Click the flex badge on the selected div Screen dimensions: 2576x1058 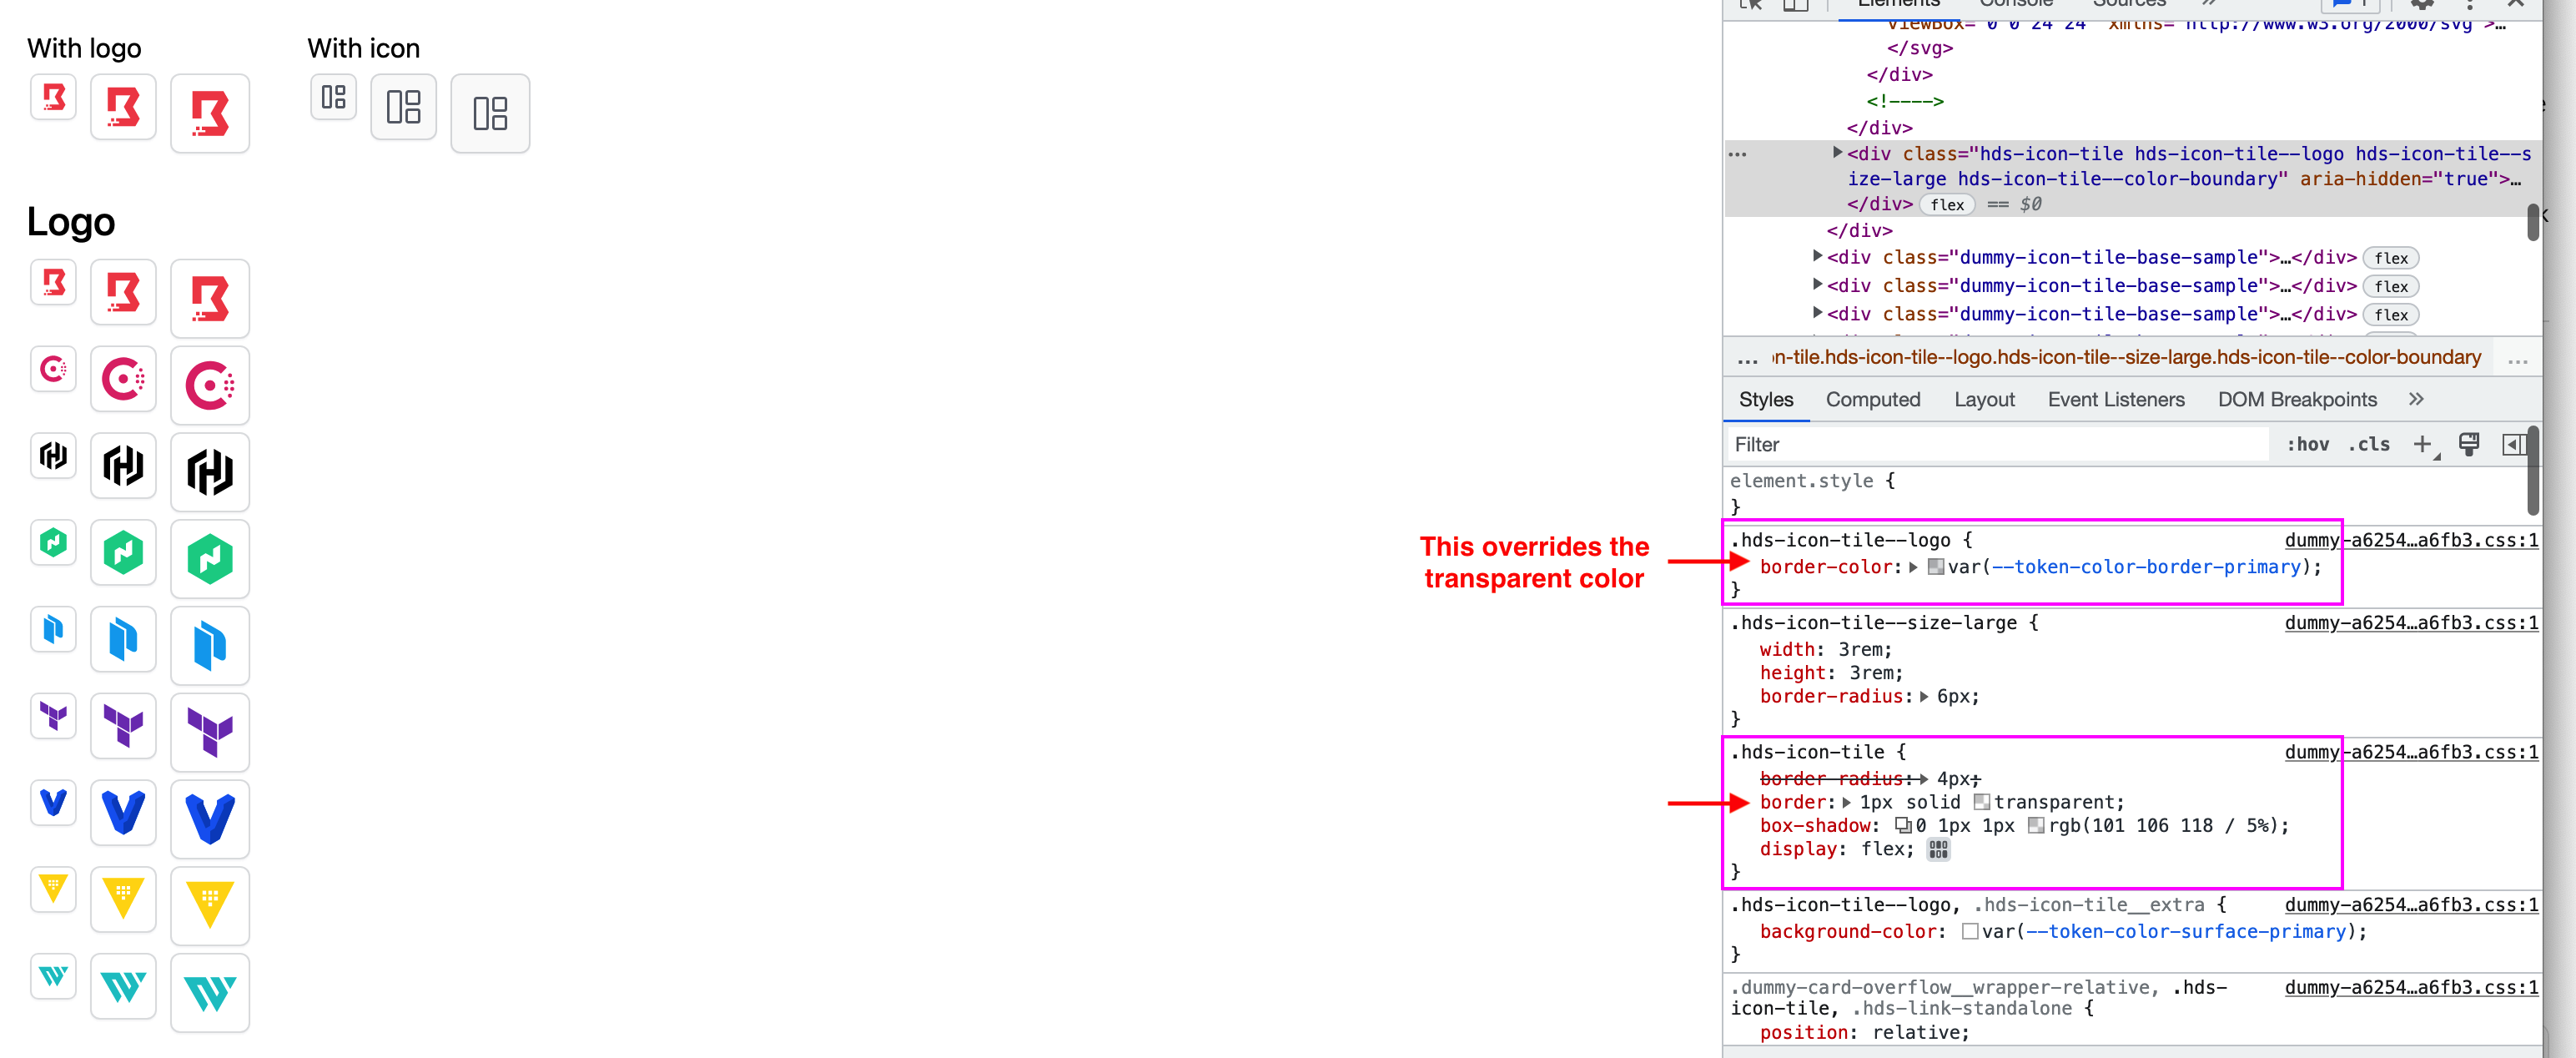[1947, 204]
